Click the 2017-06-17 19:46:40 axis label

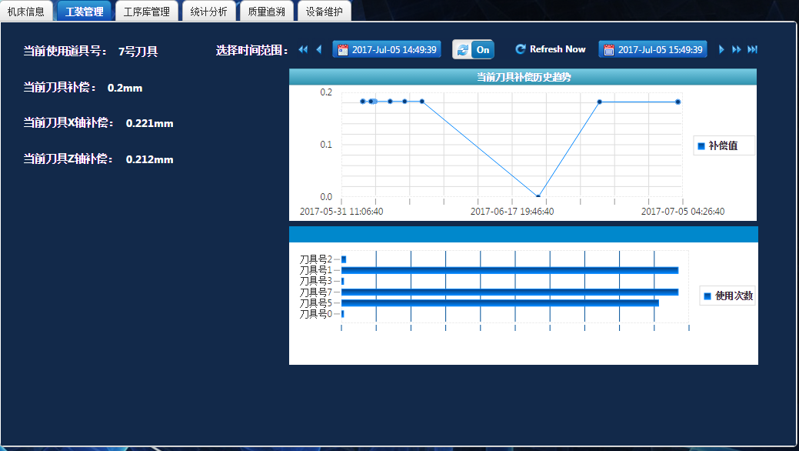(512, 211)
